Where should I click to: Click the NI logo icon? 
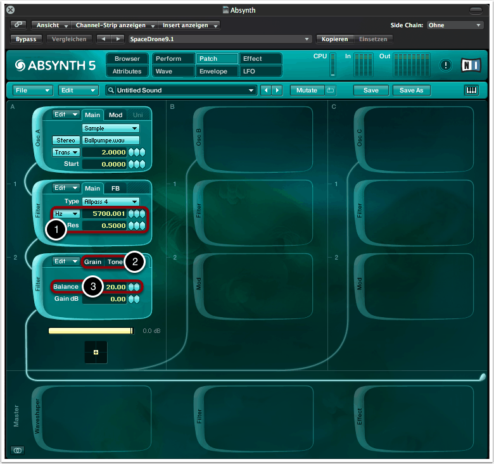point(470,65)
